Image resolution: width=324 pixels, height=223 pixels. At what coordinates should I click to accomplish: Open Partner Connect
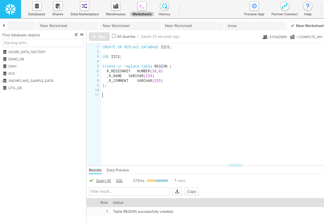point(284,9)
